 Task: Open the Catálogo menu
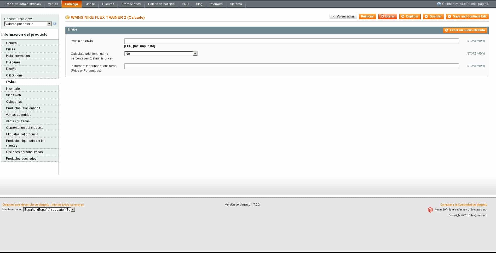(71, 4)
